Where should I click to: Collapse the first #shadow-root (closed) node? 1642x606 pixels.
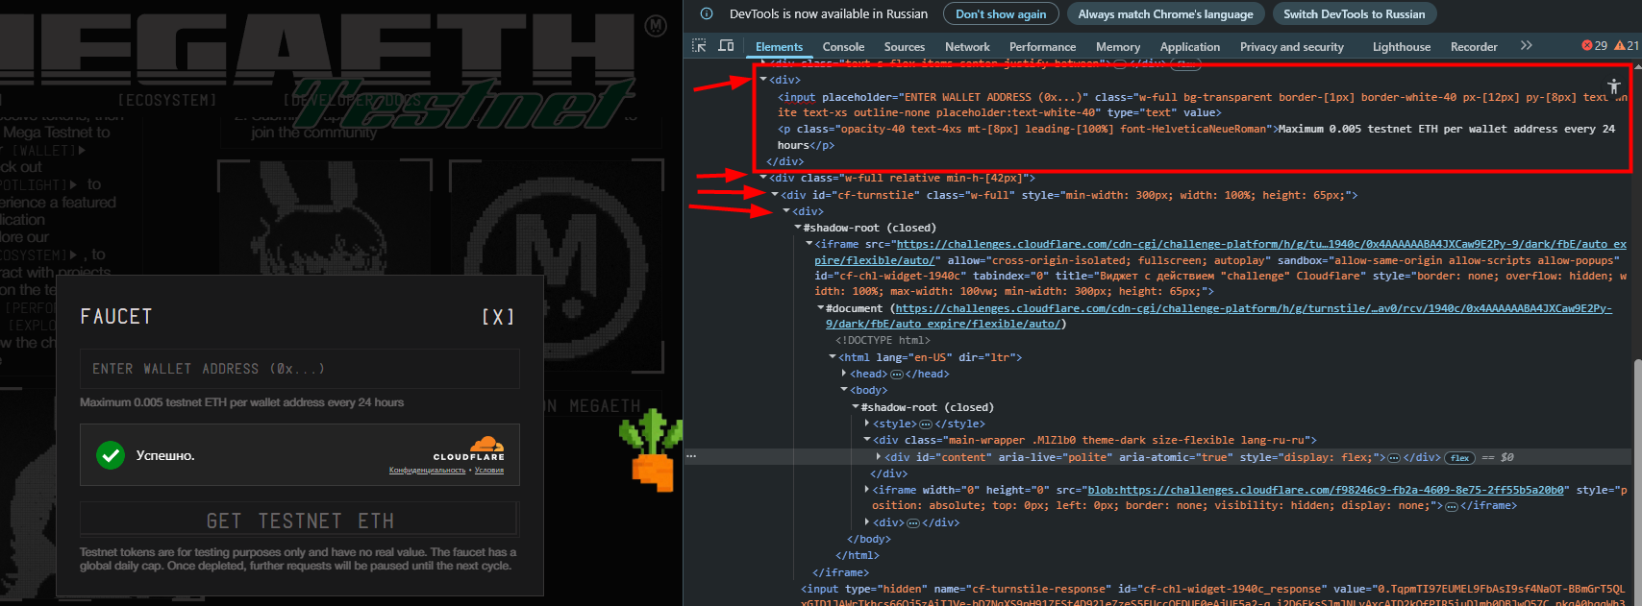pyautogui.click(x=797, y=228)
